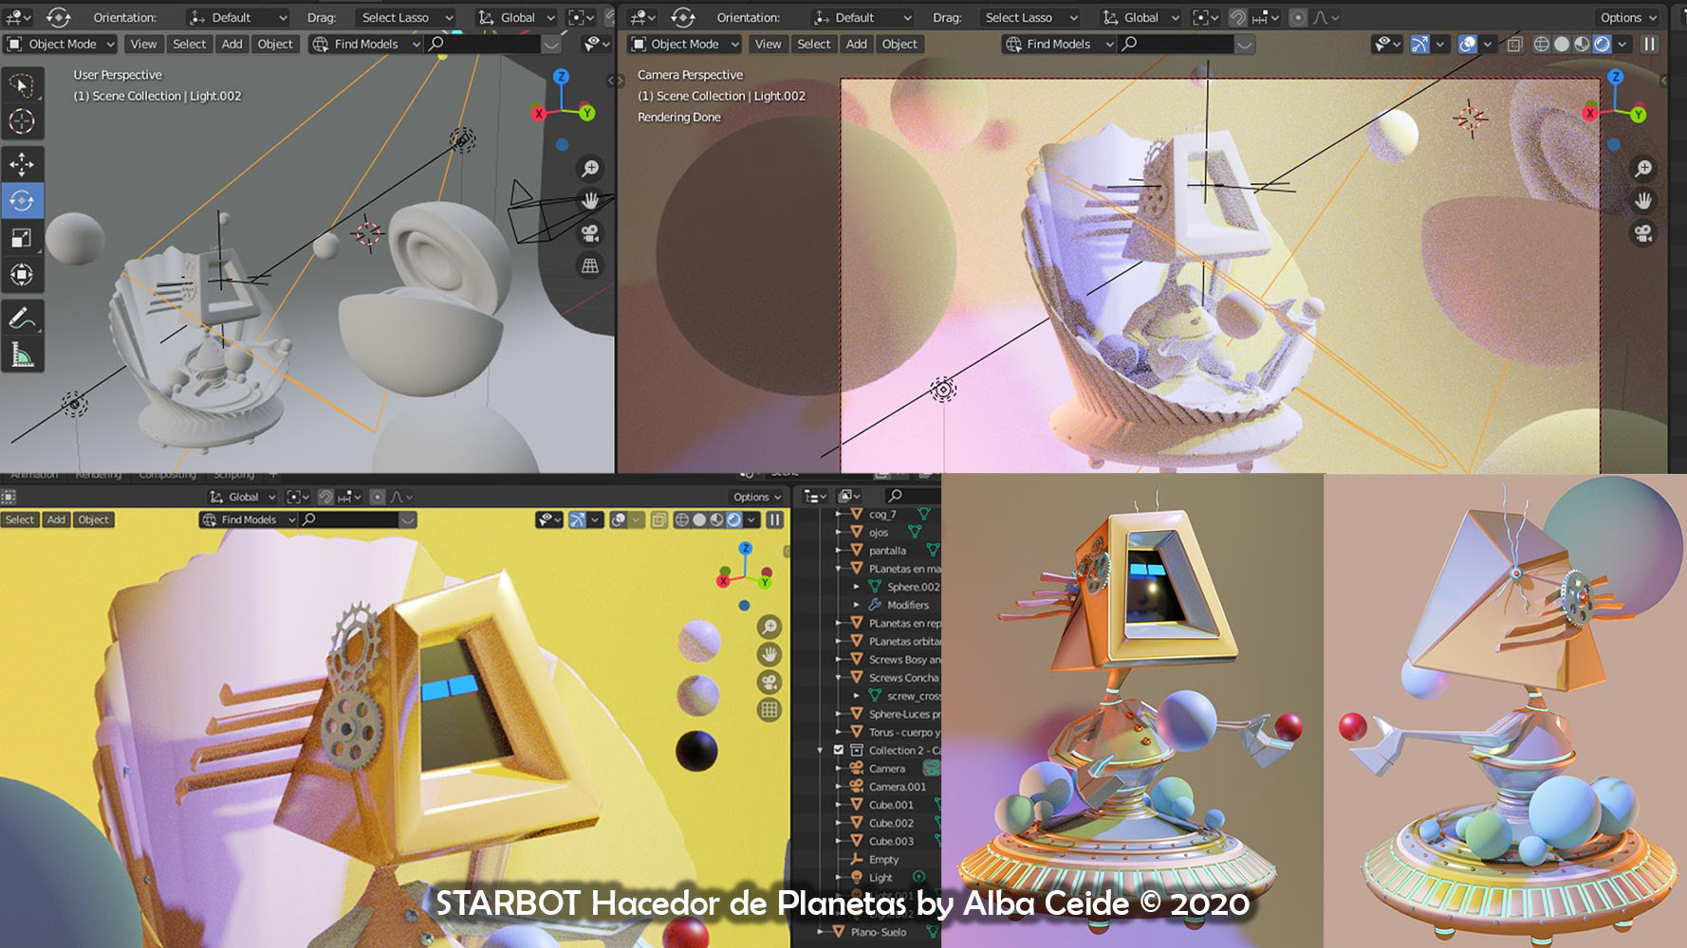Image resolution: width=1687 pixels, height=948 pixels.
Task: Toggle camera view gizmo in Camera Perspective viewport
Action: [x=1643, y=233]
